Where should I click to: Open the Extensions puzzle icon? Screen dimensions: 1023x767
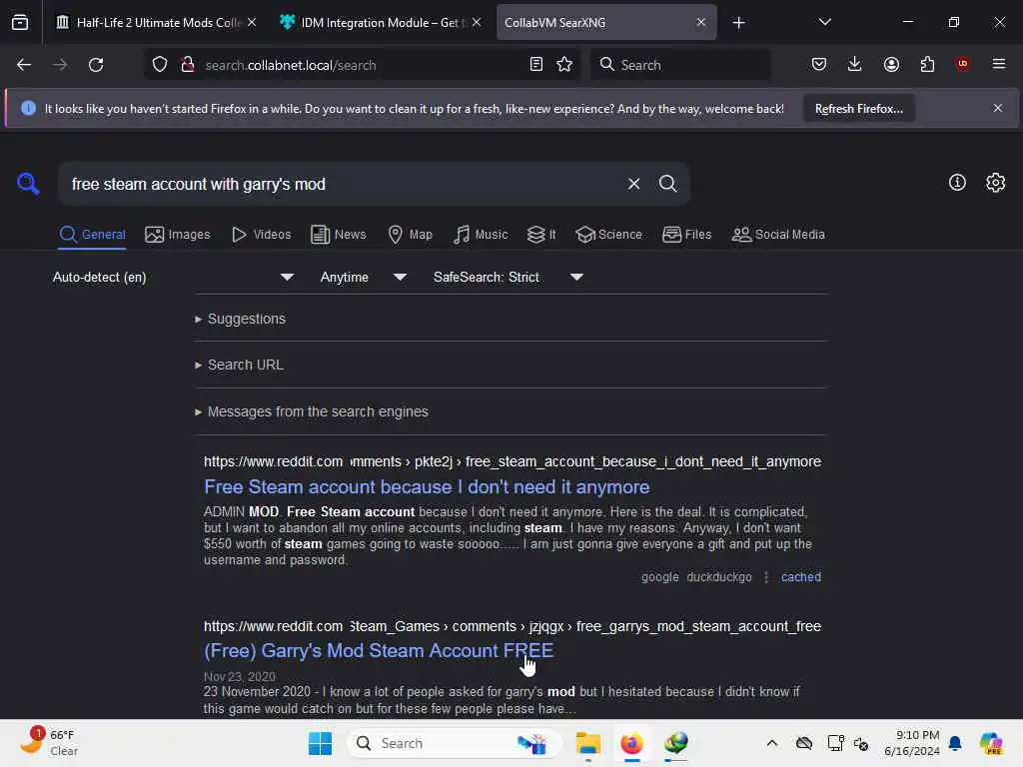[927, 64]
